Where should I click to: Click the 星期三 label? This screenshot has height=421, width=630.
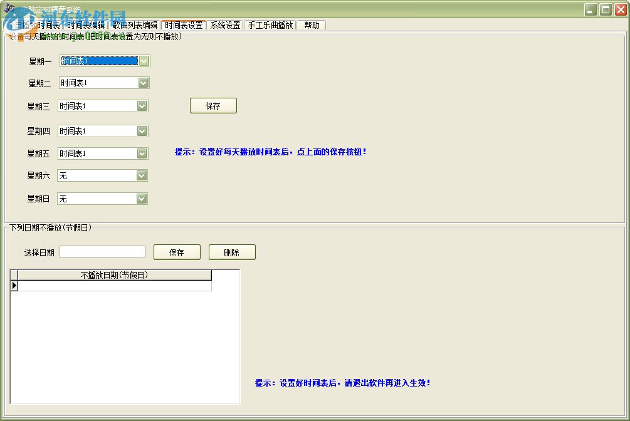38,107
